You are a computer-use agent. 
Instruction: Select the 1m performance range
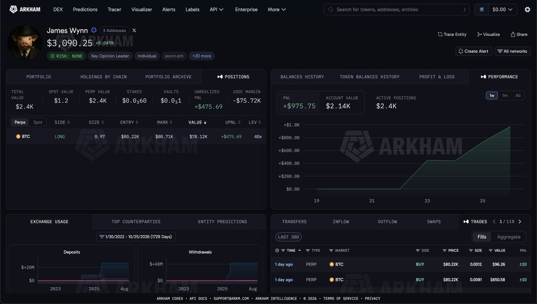[505, 96]
